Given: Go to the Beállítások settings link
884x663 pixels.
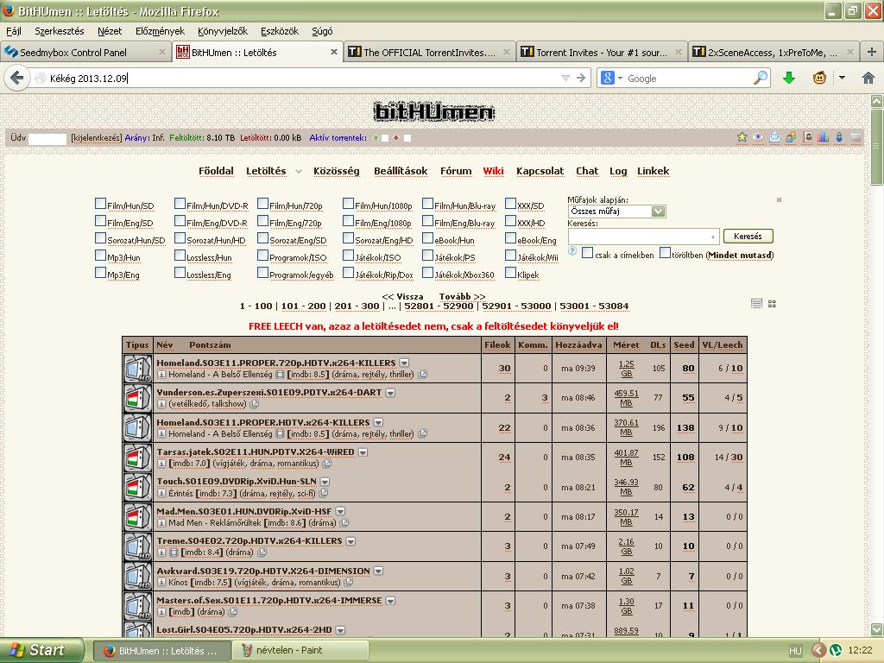Looking at the screenshot, I should [x=401, y=172].
